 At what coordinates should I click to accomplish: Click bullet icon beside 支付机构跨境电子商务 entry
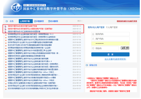tap(6, 89)
